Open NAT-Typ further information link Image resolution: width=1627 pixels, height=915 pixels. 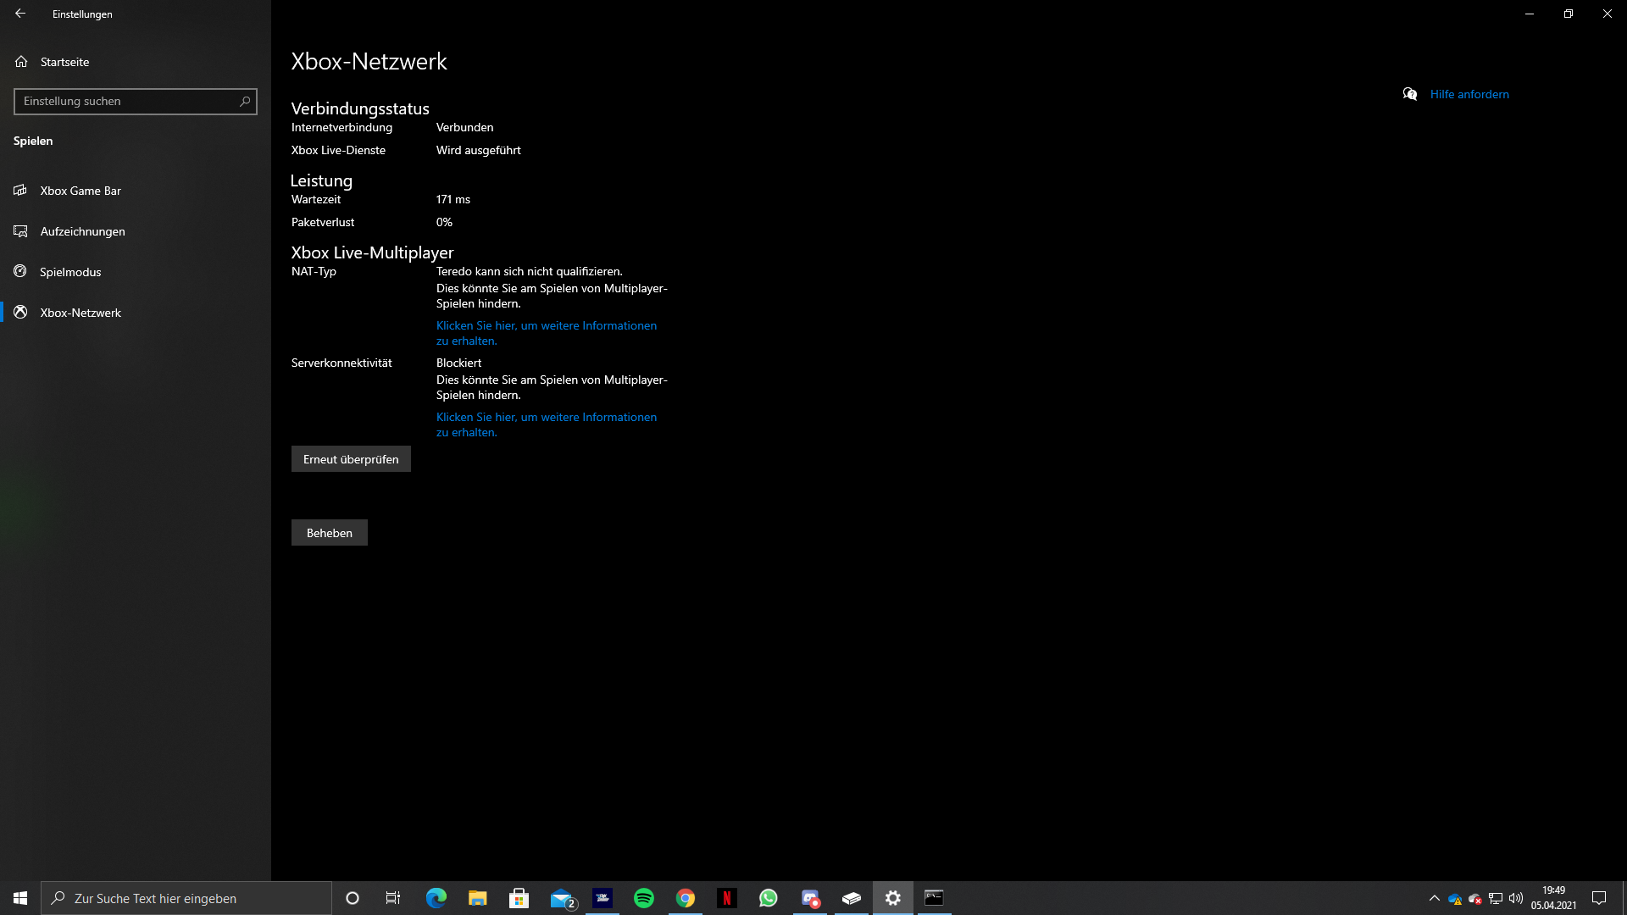coord(547,333)
